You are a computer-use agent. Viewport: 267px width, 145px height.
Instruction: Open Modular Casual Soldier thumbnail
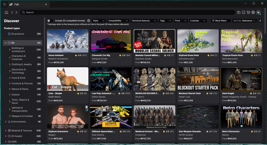(x=154, y=41)
